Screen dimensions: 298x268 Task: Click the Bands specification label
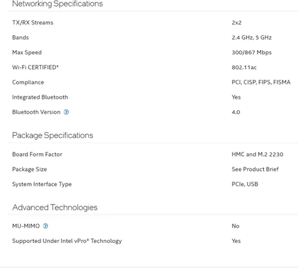pyautogui.click(x=20, y=38)
